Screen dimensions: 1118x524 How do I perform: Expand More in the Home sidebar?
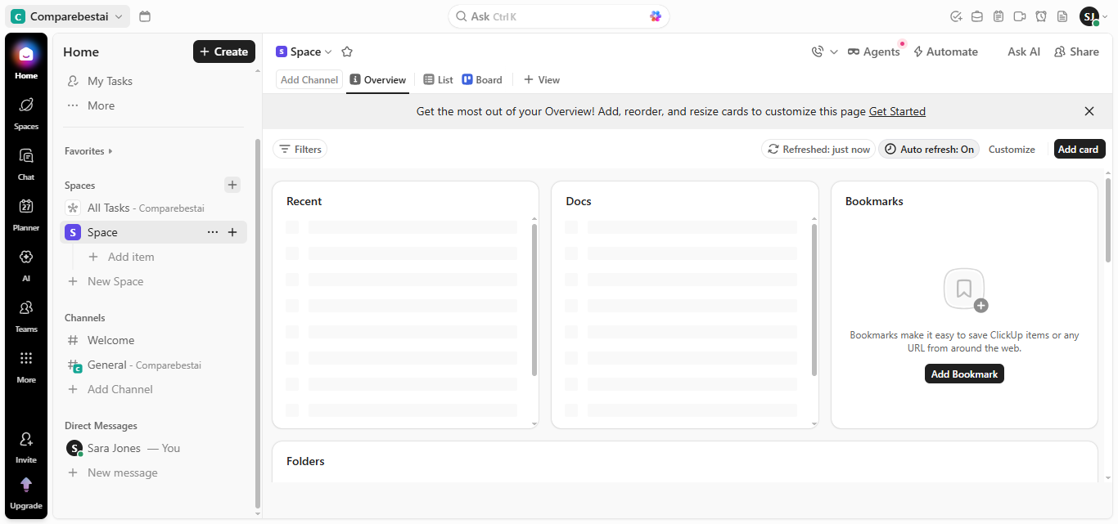pyautogui.click(x=101, y=105)
